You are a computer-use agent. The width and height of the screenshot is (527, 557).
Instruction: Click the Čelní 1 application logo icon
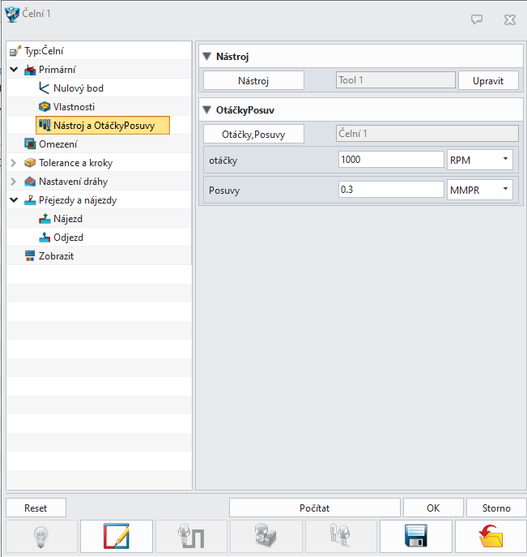point(12,15)
